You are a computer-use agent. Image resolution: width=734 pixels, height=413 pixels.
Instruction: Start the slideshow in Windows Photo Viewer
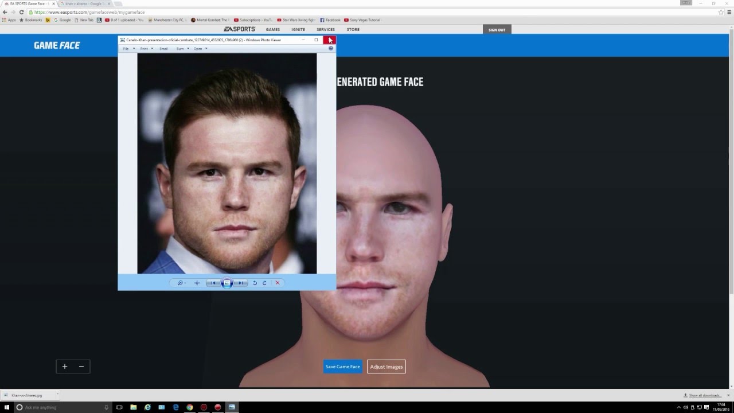(227, 283)
